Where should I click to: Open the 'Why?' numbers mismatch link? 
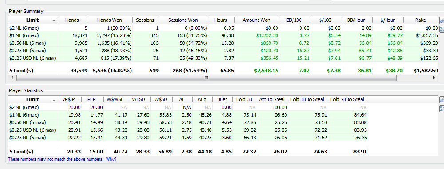(x=111, y=159)
